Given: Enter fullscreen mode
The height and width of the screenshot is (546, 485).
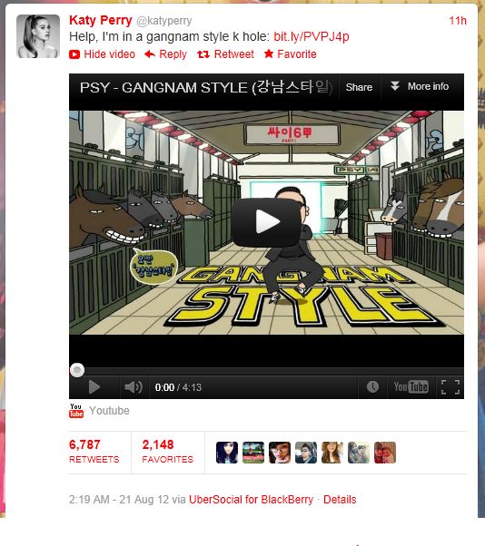Looking at the screenshot, I should pyautogui.click(x=450, y=387).
